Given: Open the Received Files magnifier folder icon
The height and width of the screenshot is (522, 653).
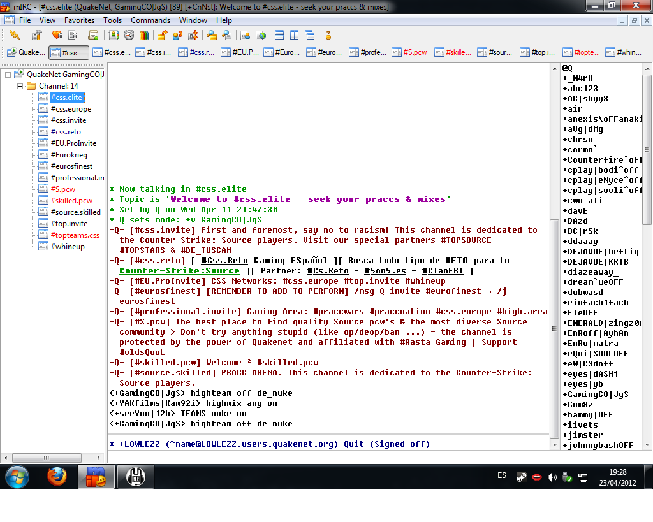Looking at the screenshot, I should tap(212, 36).
